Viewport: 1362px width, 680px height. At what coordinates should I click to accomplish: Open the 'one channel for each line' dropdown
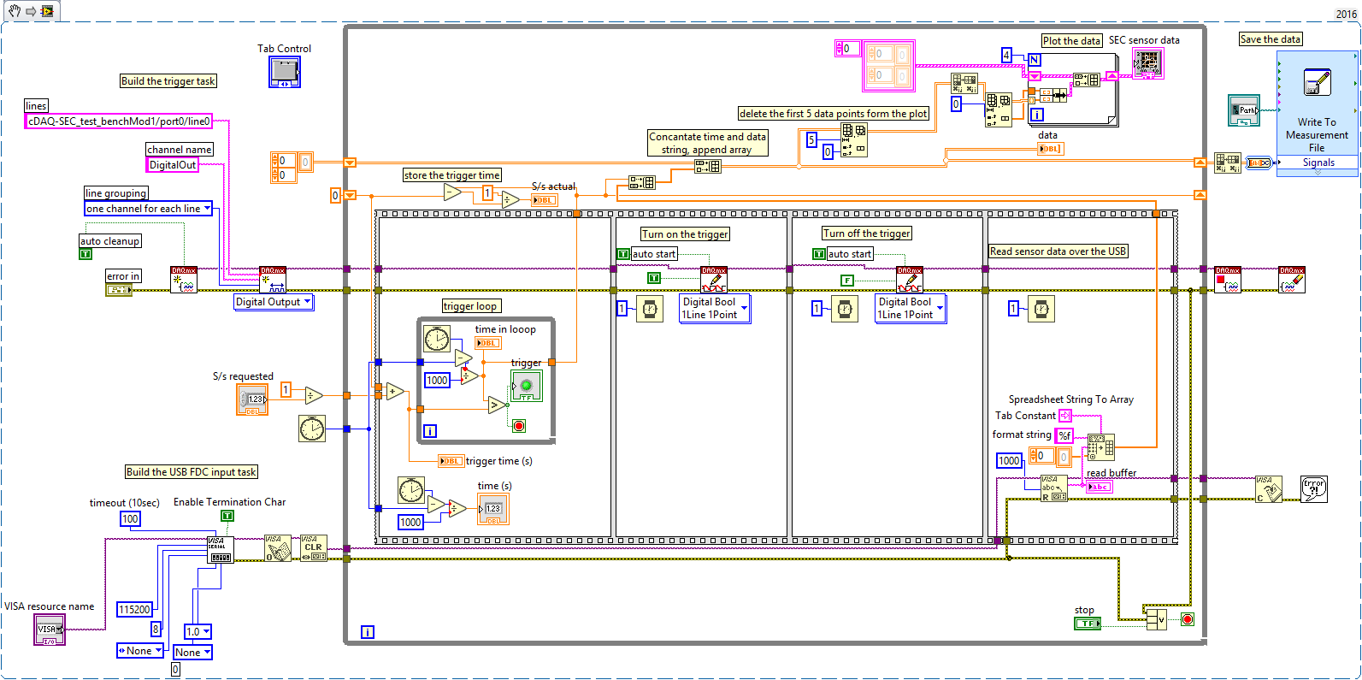(x=207, y=209)
